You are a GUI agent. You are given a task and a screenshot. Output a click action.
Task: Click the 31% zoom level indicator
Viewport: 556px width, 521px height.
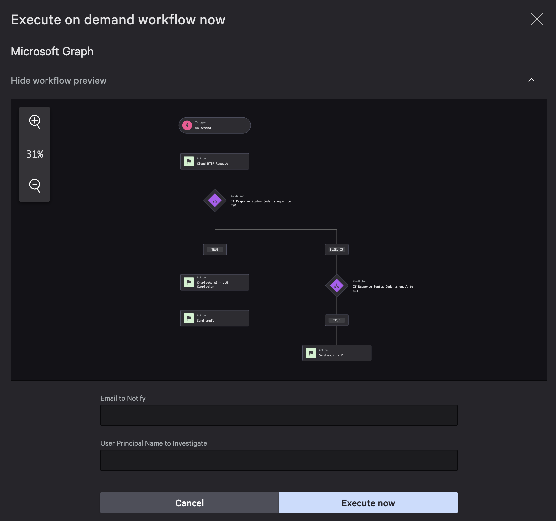35,154
